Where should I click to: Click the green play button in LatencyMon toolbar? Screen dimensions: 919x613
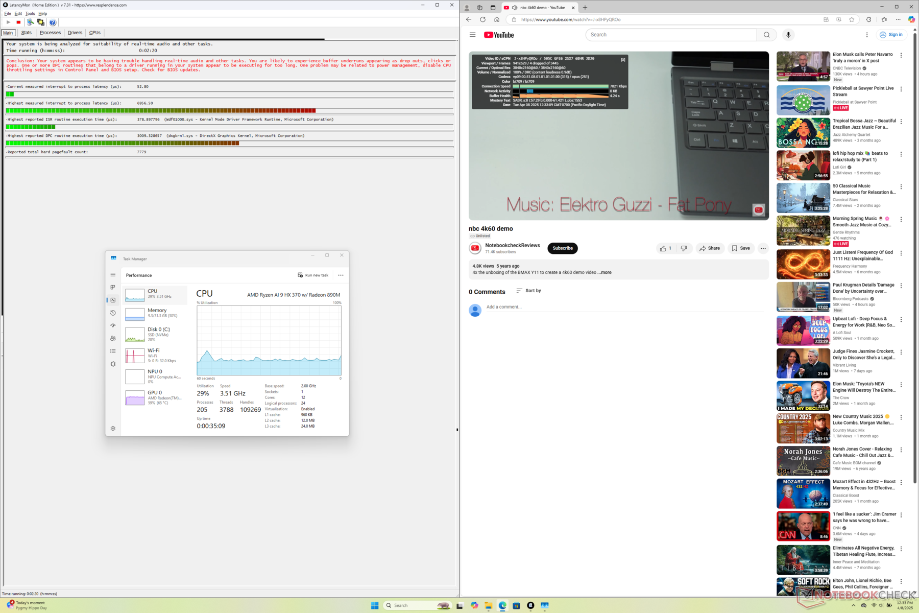click(8, 22)
